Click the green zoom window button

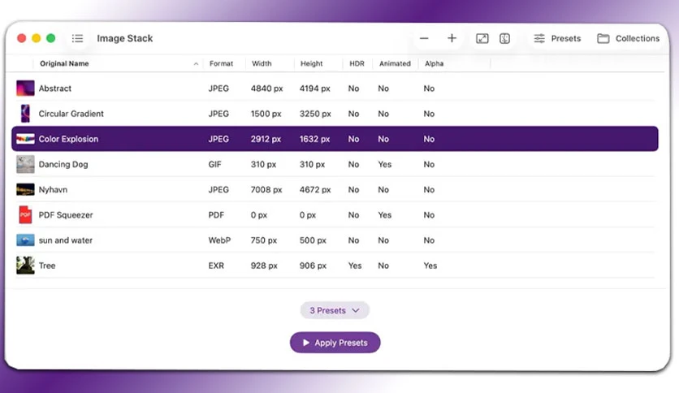click(50, 38)
